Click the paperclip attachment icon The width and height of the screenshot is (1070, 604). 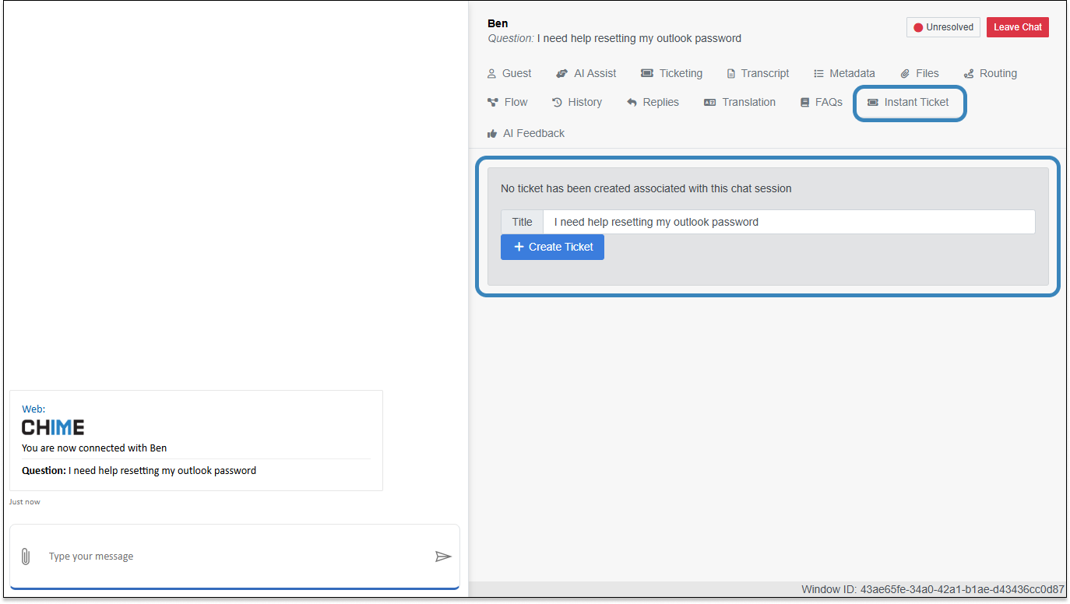pyautogui.click(x=25, y=557)
